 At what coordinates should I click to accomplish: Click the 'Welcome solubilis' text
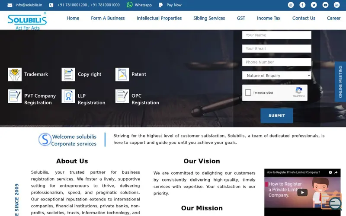(74, 137)
